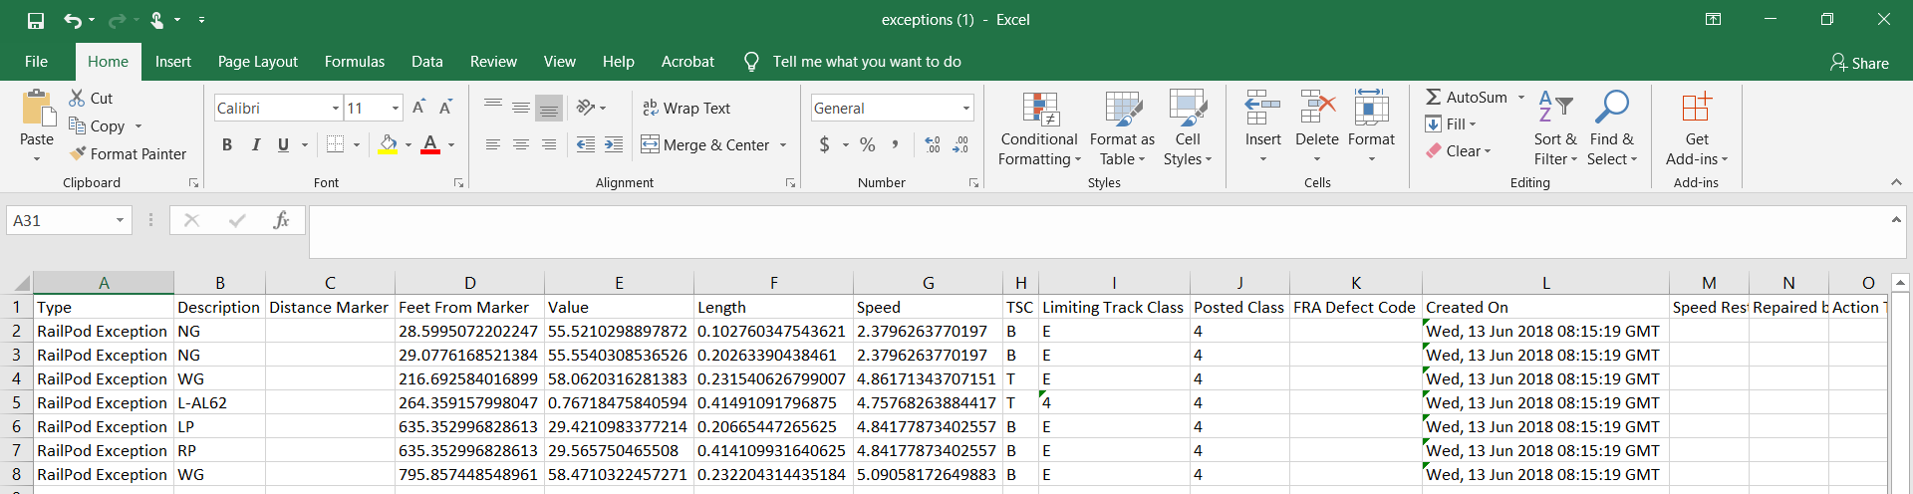Image resolution: width=1913 pixels, height=494 pixels.
Task: Open the Page Layout tab
Action: (257, 62)
